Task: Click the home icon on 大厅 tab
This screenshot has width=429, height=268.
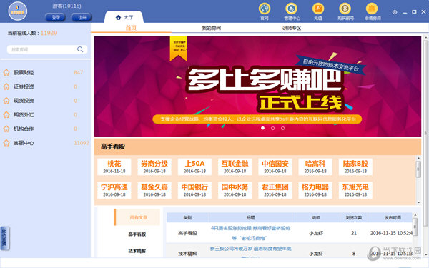Action: coord(118,17)
